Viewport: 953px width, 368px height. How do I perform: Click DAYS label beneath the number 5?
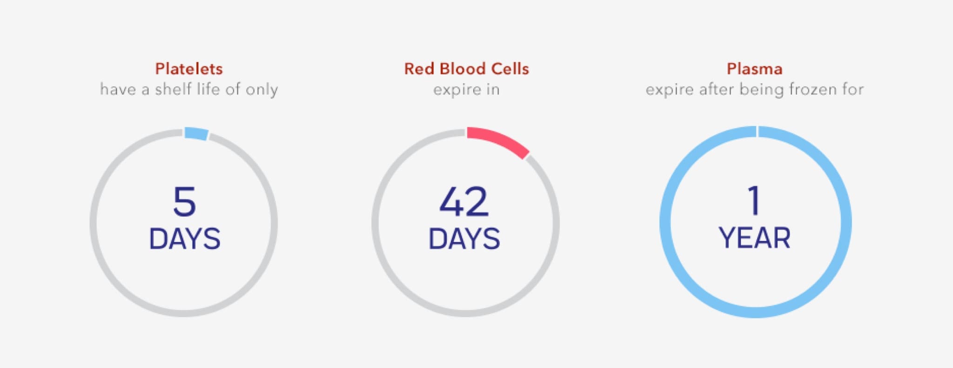point(185,239)
